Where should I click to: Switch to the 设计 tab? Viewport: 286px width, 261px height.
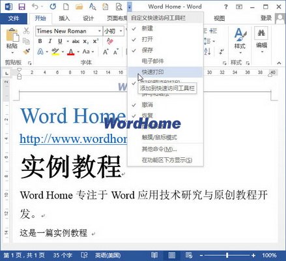[88, 18]
